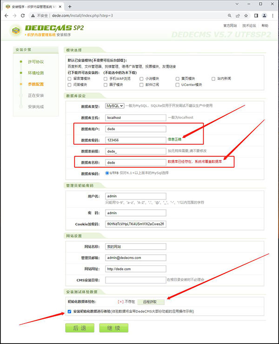This screenshot has width=279, height=344.
Task: Check the 留言簿模块 checkbox
Action: click(x=69, y=79)
